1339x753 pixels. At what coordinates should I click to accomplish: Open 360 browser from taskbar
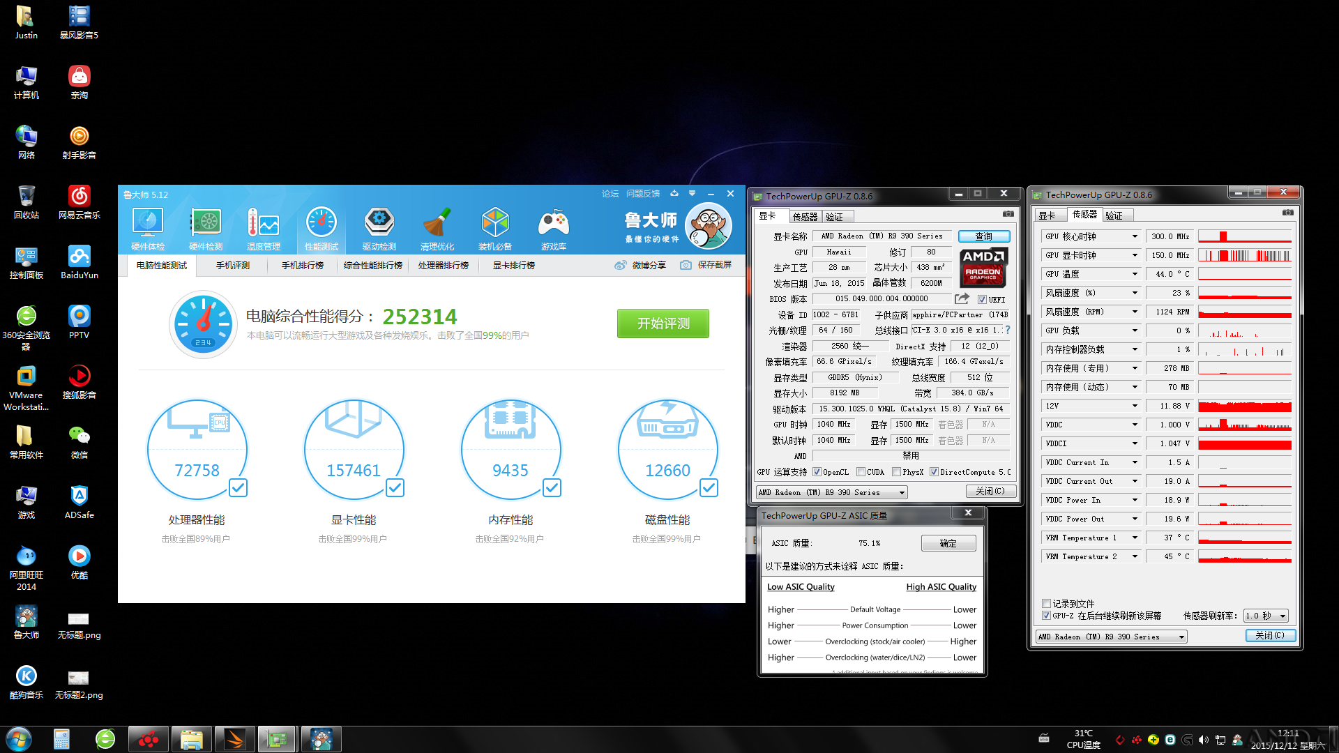pyautogui.click(x=105, y=739)
